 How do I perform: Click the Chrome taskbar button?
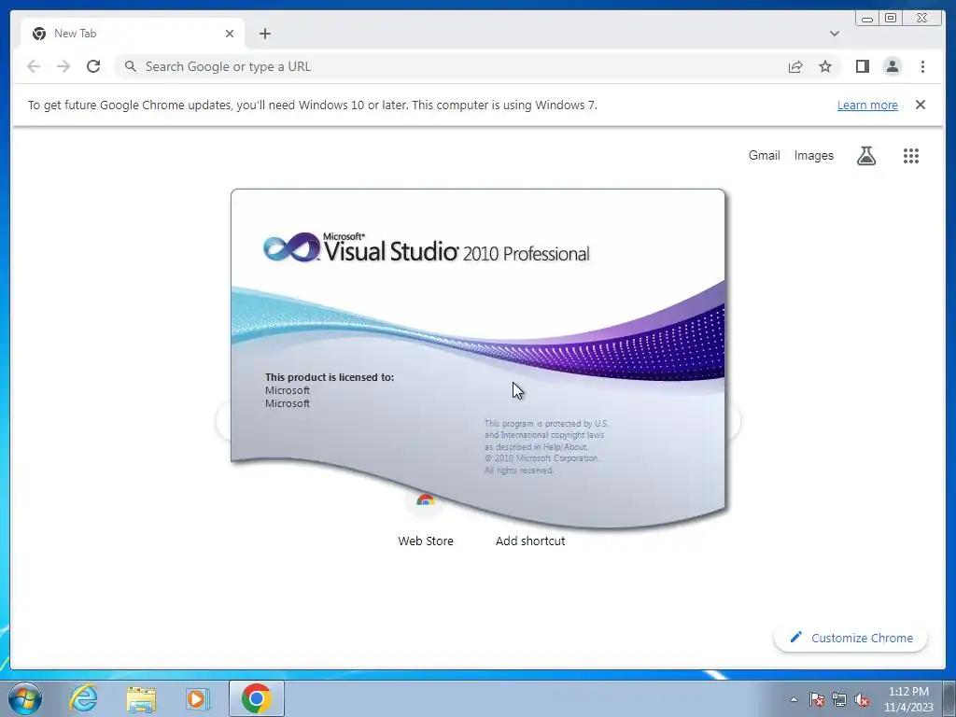point(256,698)
